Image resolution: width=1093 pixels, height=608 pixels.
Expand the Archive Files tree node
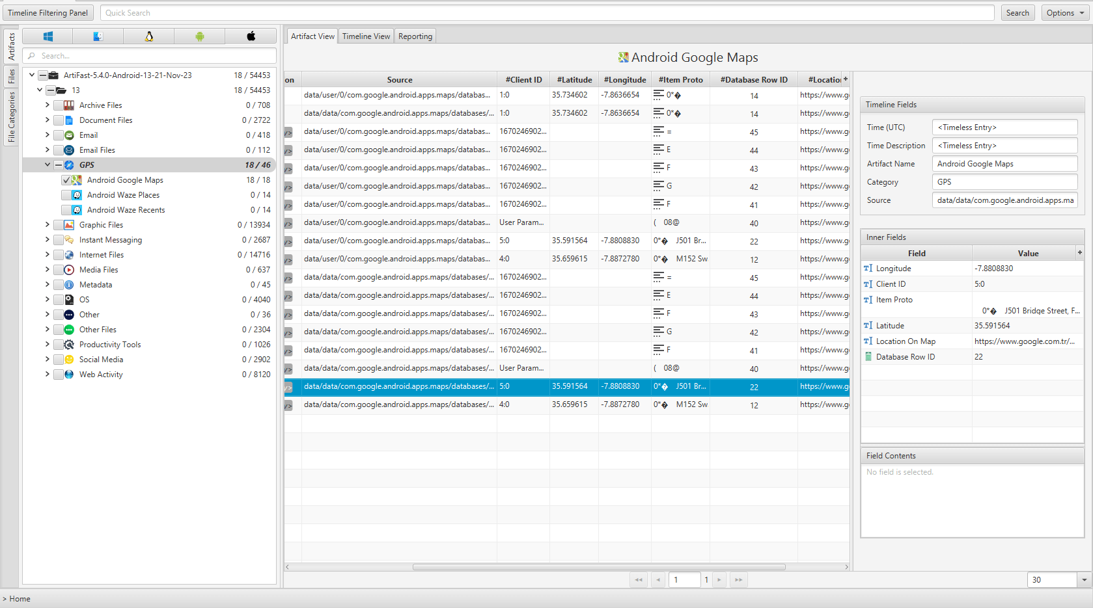click(48, 105)
